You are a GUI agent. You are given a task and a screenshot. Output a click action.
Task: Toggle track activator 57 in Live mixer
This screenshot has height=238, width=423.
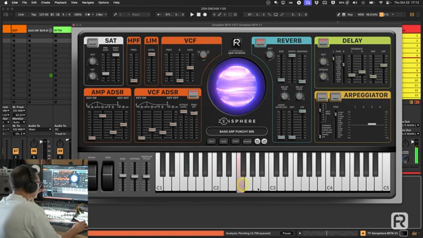pyautogui.click(x=16, y=151)
